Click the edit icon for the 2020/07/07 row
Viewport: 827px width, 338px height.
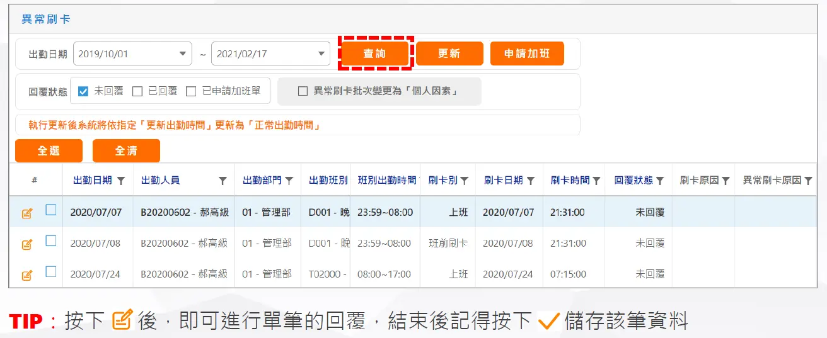coord(27,213)
